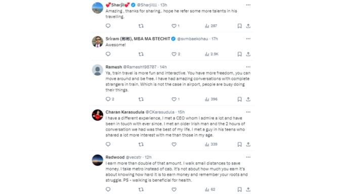This screenshot has width=344, height=194.
Task: Bookmark Redwood's tweet
Action: [x=240, y=189]
